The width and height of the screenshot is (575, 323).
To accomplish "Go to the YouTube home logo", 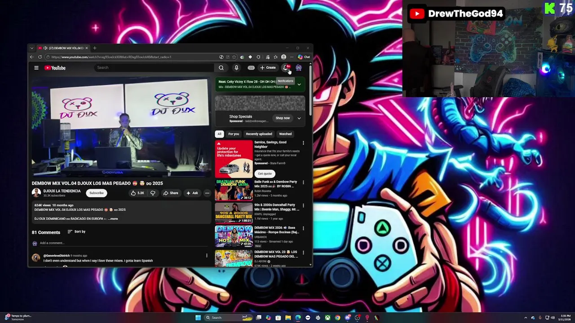I will tap(55, 68).
